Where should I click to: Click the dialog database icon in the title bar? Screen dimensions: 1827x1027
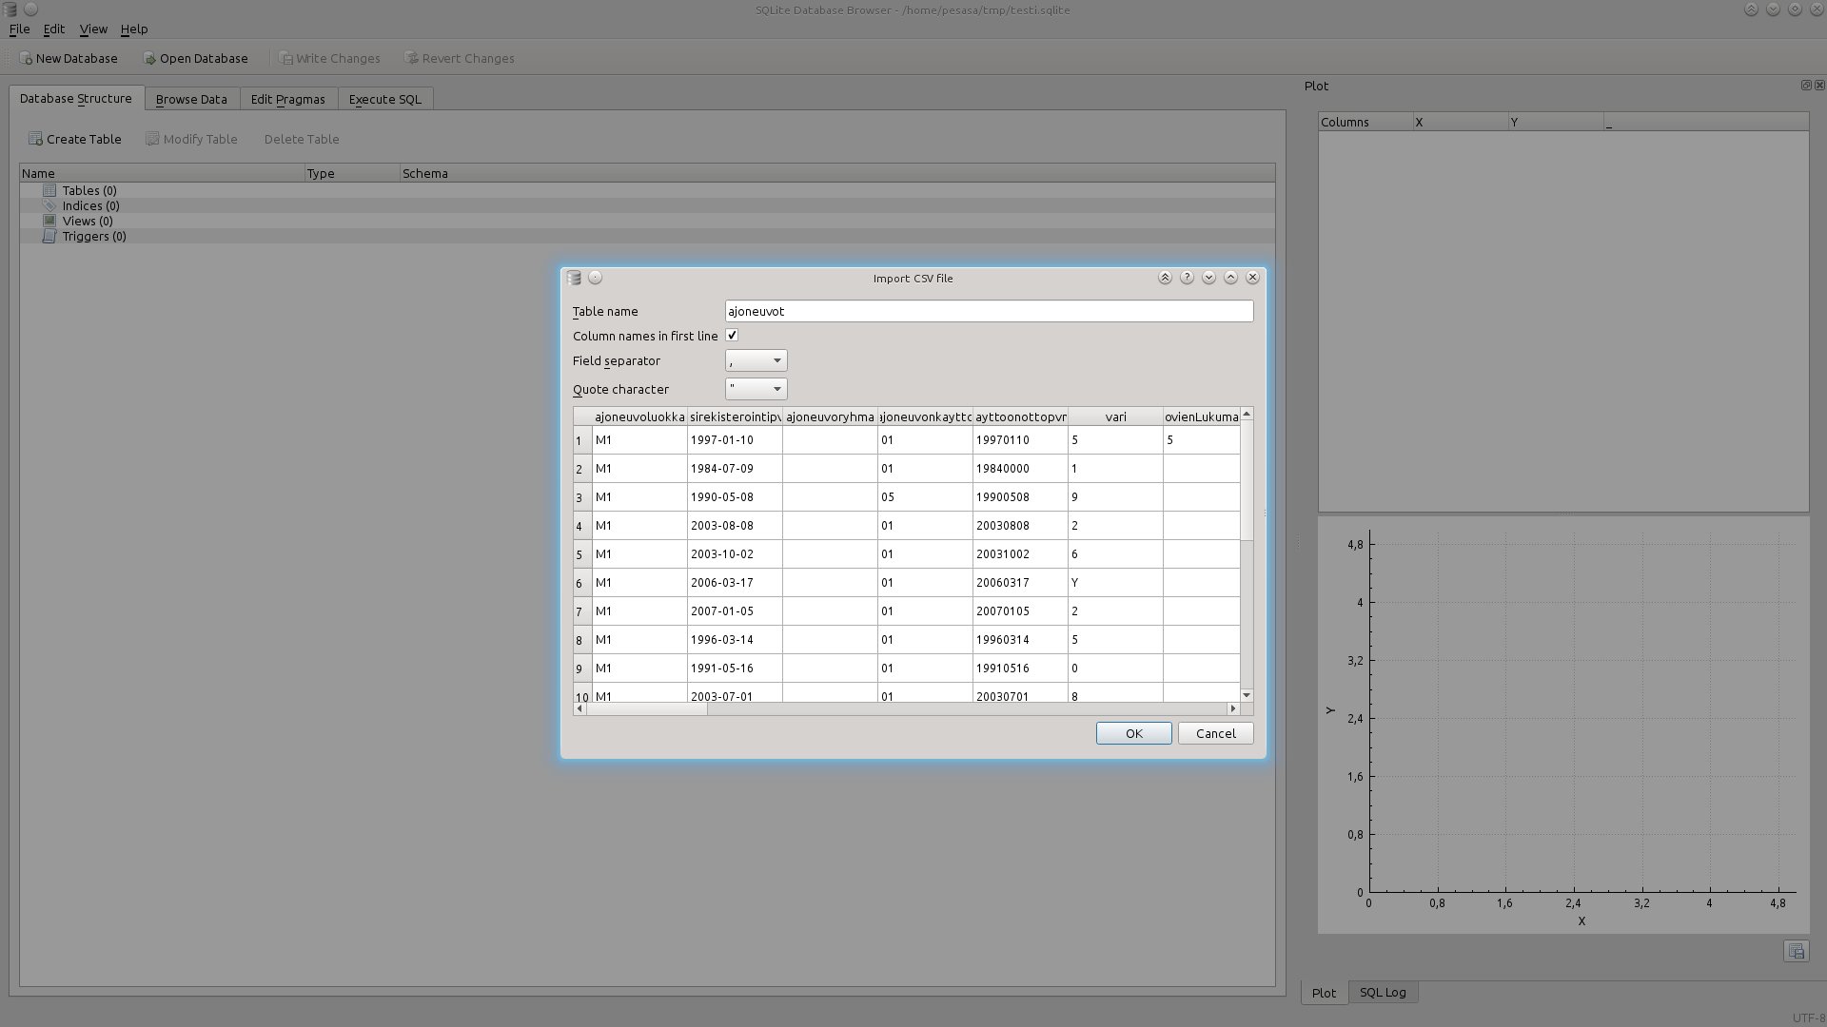574,278
